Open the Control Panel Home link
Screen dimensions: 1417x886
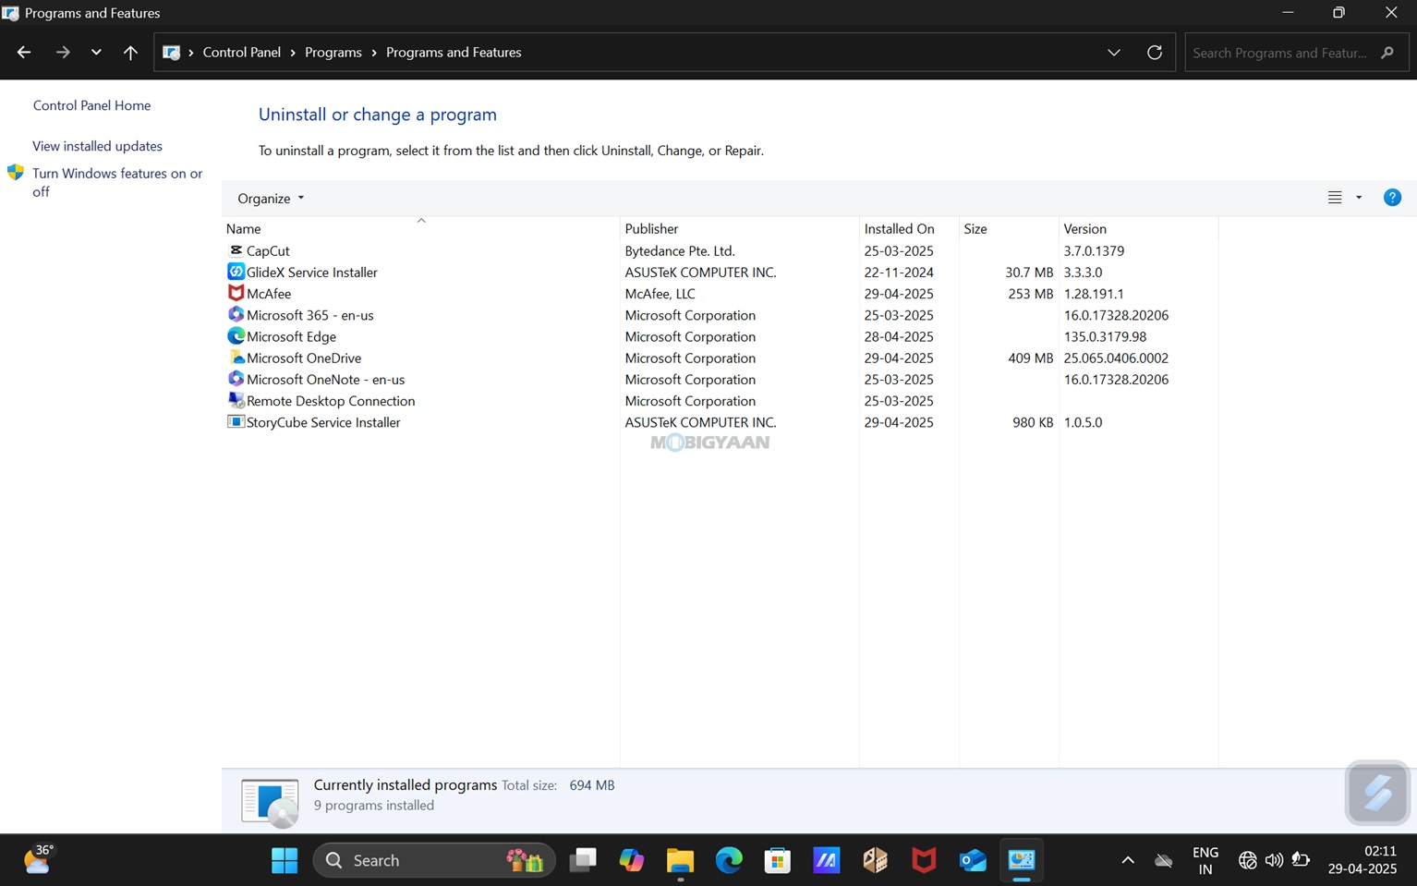pyautogui.click(x=91, y=105)
